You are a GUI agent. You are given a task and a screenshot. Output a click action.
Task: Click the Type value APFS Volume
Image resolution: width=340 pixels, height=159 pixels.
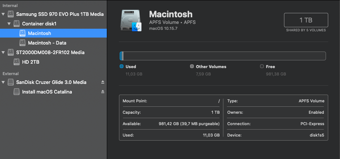coord(311,101)
